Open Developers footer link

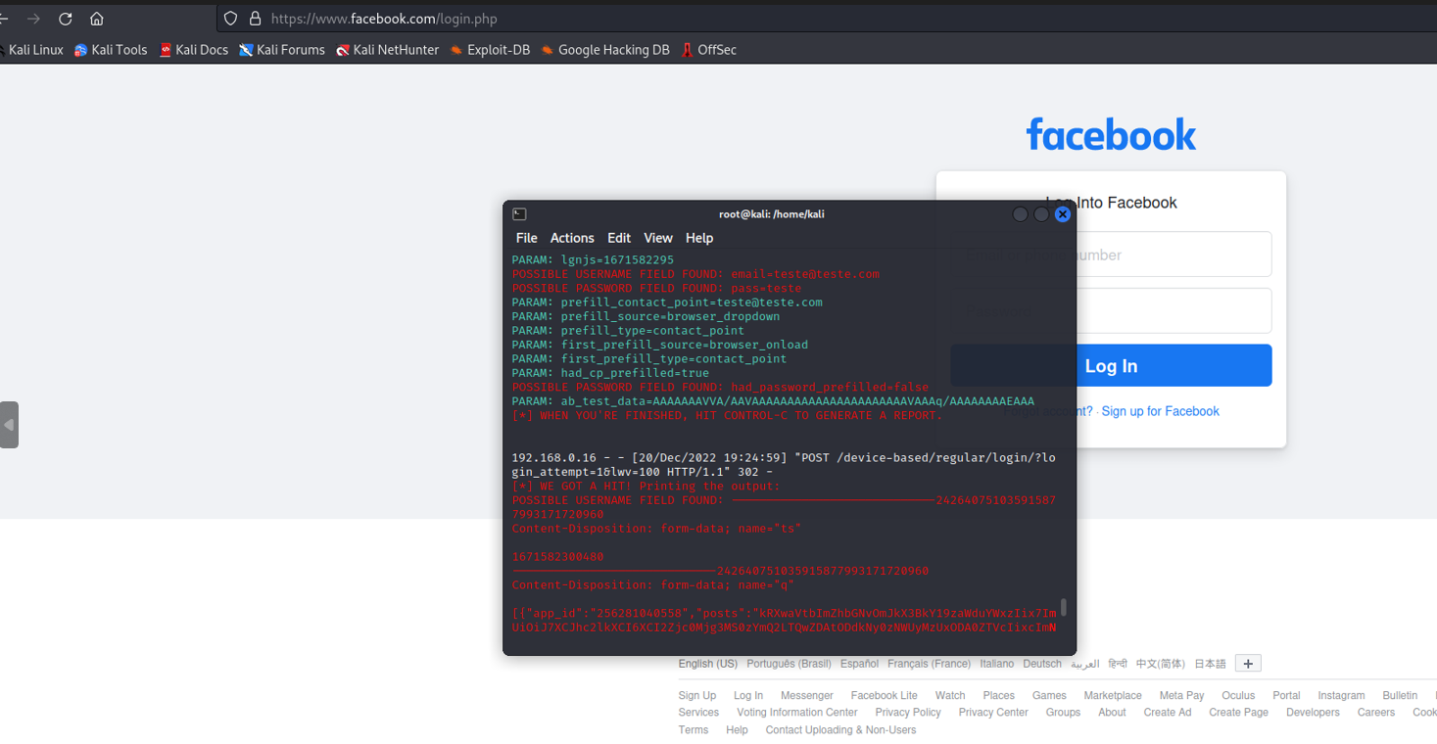(x=1313, y=713)
